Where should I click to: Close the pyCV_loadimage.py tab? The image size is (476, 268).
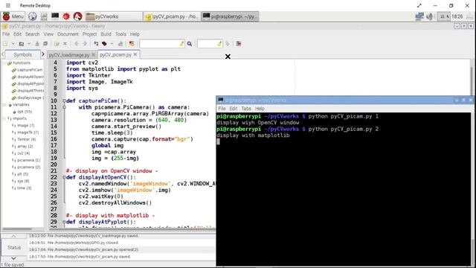pos(94,54)
